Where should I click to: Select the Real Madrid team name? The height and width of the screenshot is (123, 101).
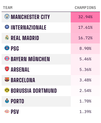point(25,38)
